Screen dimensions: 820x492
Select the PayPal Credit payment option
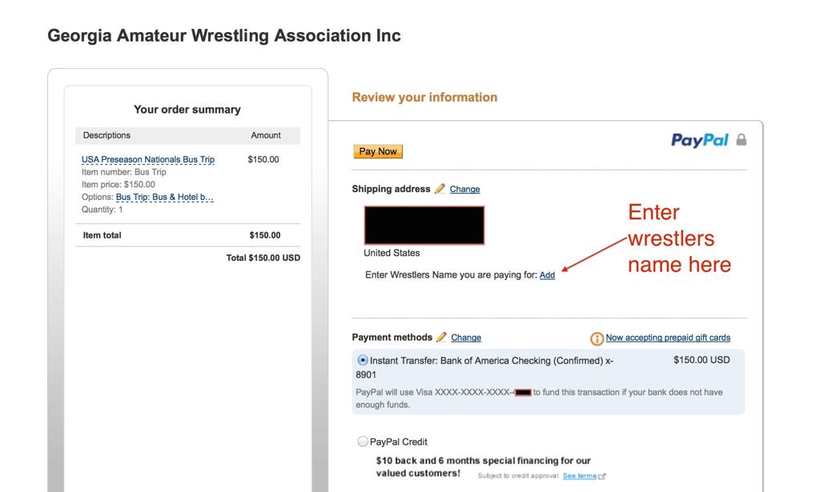pyautogui.click(x=360, y=442)
